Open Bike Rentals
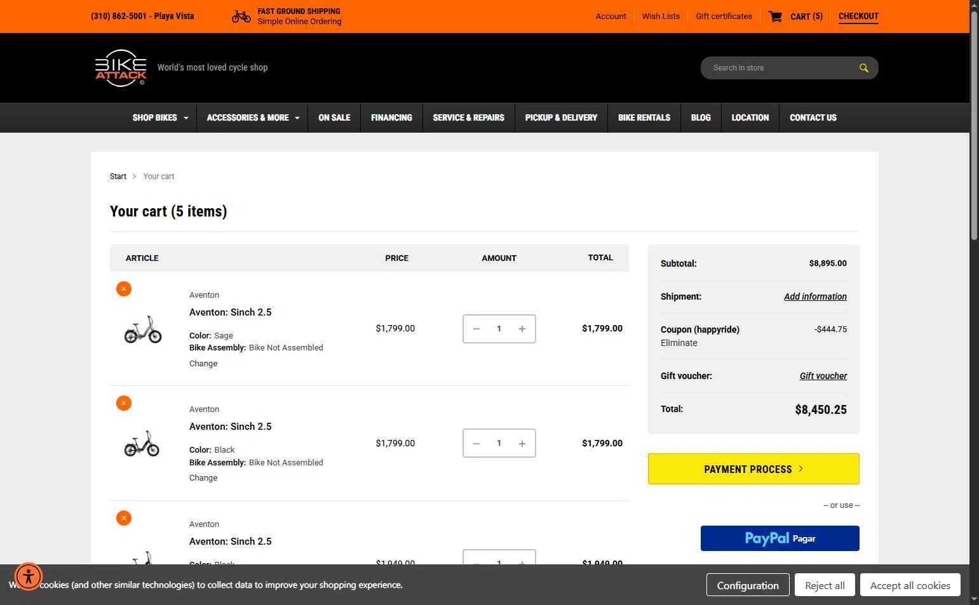Viewport: 979px width, 605px height. click(644, 117)
